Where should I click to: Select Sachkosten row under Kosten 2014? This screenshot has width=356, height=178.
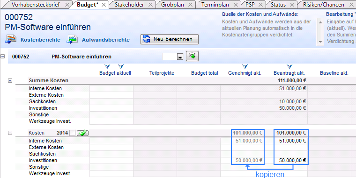(x=42, y=154)
